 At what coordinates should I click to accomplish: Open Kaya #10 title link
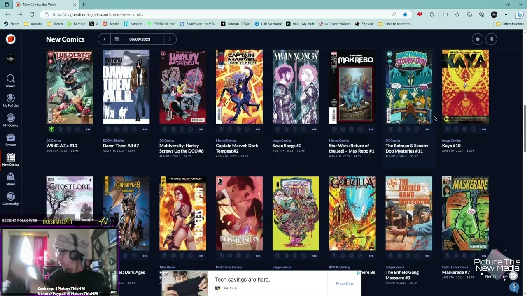[x=451, y=146]
